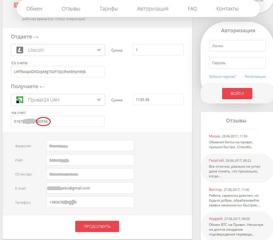Click the Забыли пароль? link
273x240 pixels.
[222, 77]
